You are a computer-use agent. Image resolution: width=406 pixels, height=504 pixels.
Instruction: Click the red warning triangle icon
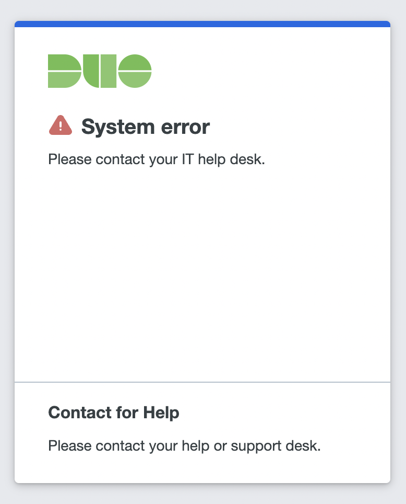pyautogui.click(x=61, y=125)
